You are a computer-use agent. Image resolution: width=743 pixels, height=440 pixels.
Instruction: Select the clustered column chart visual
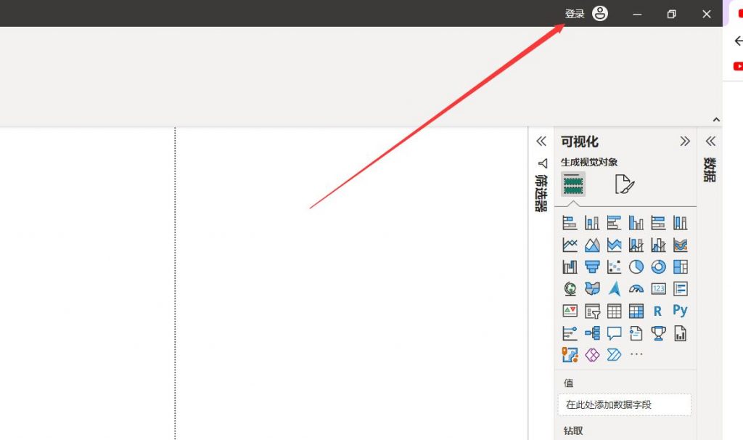tap(636, 222)
